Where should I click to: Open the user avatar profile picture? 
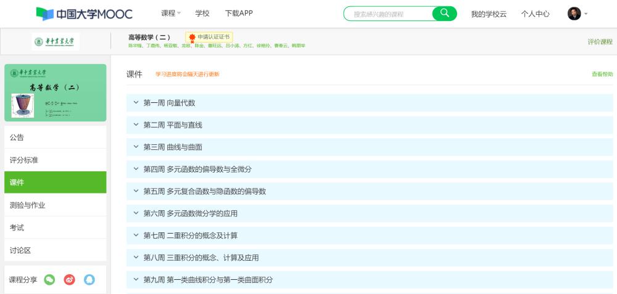pyautogui.click(x=574, y=14)
